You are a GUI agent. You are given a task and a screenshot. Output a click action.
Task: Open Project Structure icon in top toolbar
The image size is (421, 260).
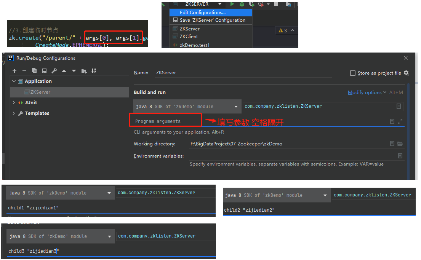288,4
